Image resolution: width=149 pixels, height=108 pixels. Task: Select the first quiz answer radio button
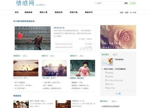pos(106,73)
